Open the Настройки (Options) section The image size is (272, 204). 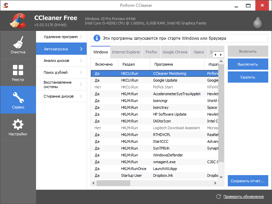(18, 127)
